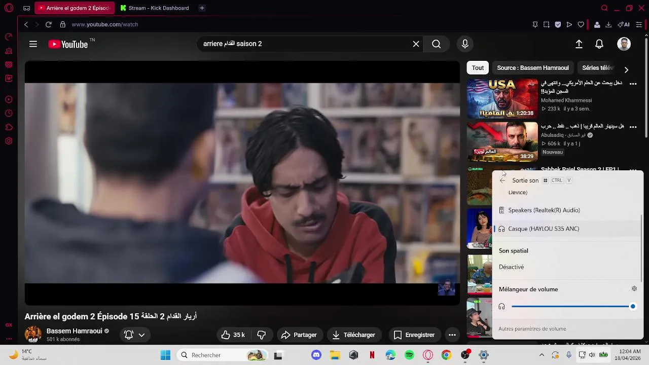Viewport: 649px width, 365px height.
Task: Switch to Stream - Kick Dashboard tab
Action: point(155,8)
